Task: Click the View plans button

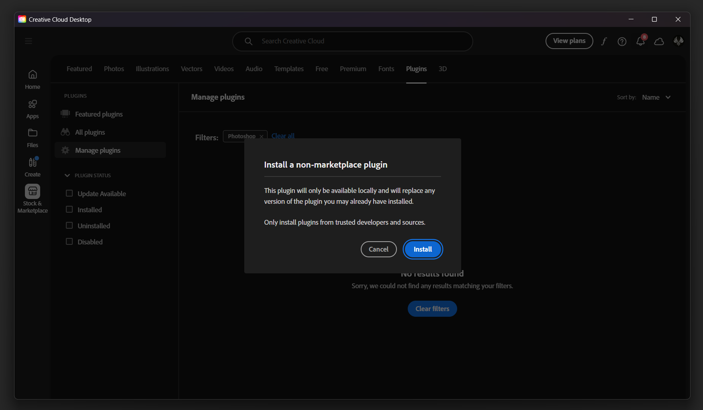Action: [x=569, y=41]
